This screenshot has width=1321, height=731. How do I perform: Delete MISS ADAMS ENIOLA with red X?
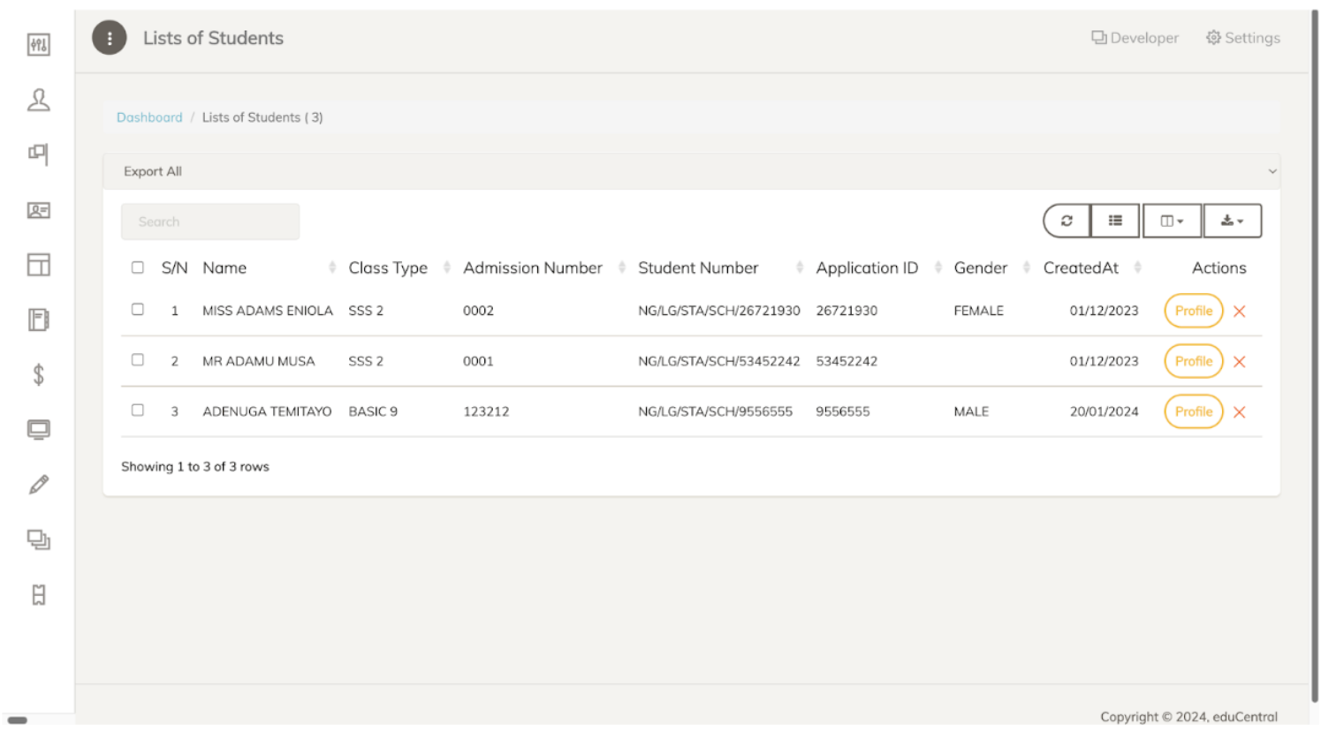coord(1239,312)
